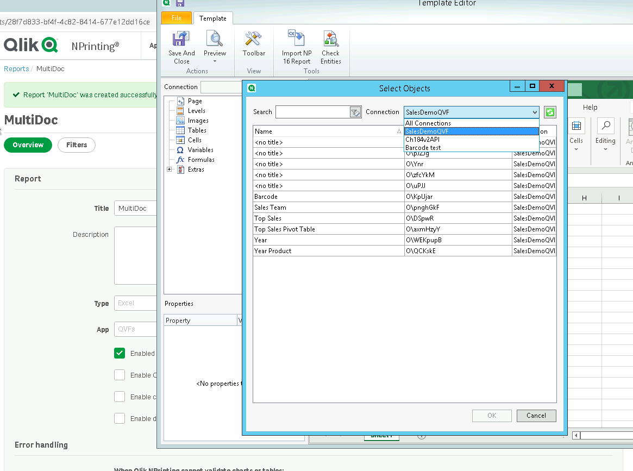This screenshot has height=471, width=633.
Task: Click the Property column header in Properties
Action: tap(200, 321)
